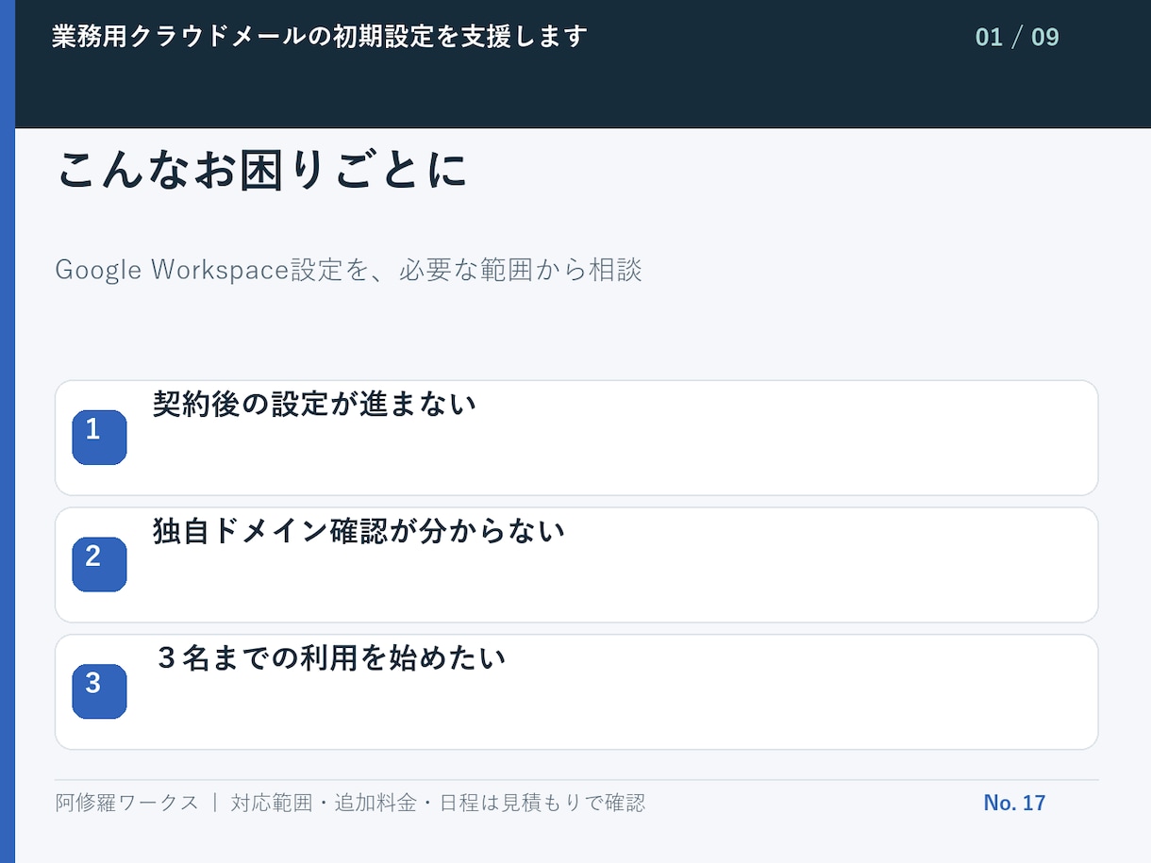1151x863 pixels.
Task: Select the header text 業務用クラウドメールの初期設定を支援します
Action: tap(320, 37)
